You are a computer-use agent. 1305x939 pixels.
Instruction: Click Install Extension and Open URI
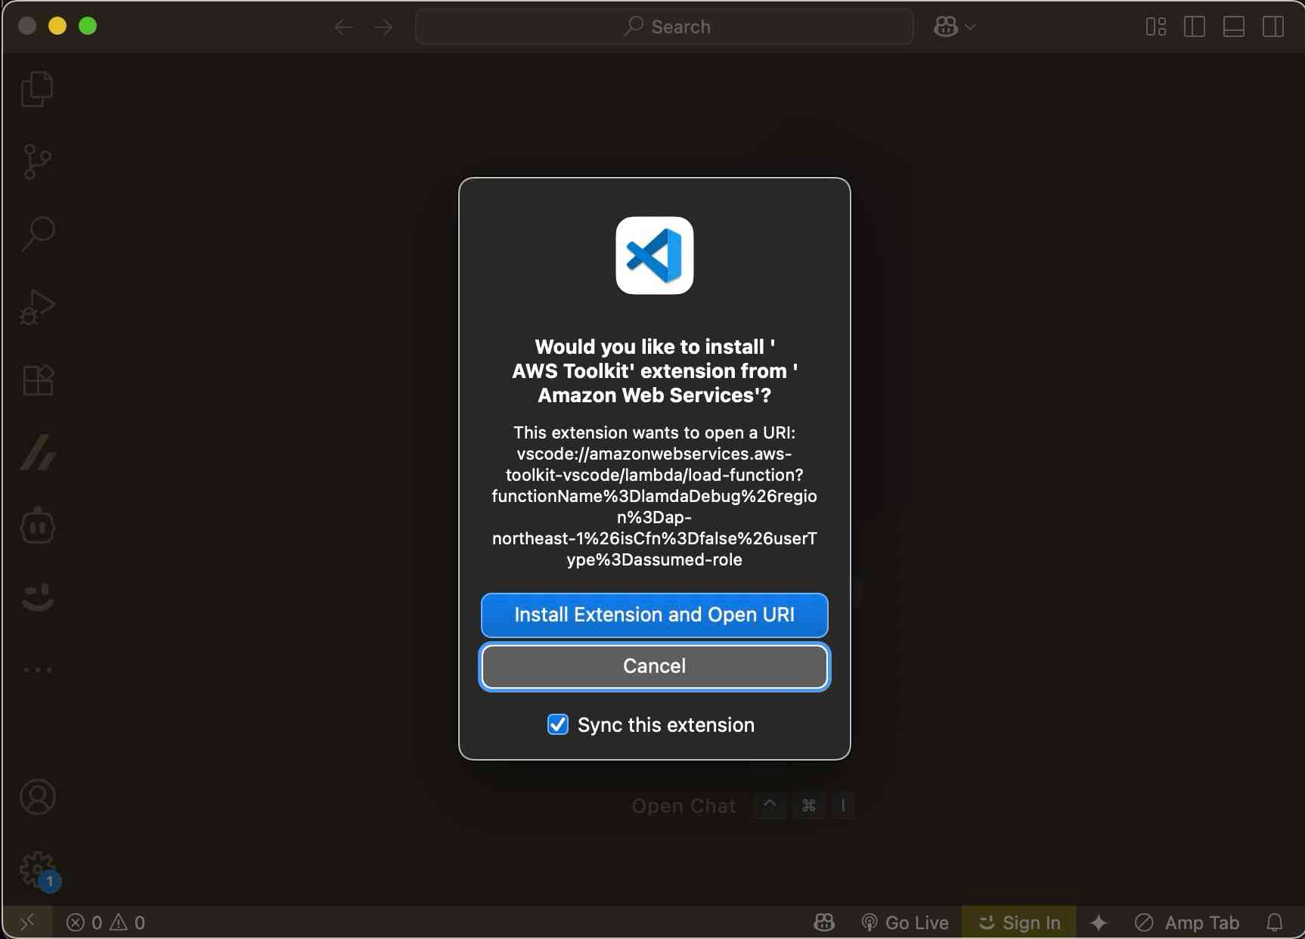click(x=654, y=615)
